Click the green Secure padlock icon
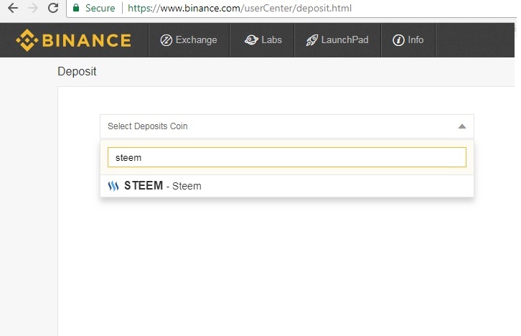The height and width of the screenshot is (336, 521). coord(76,9)
